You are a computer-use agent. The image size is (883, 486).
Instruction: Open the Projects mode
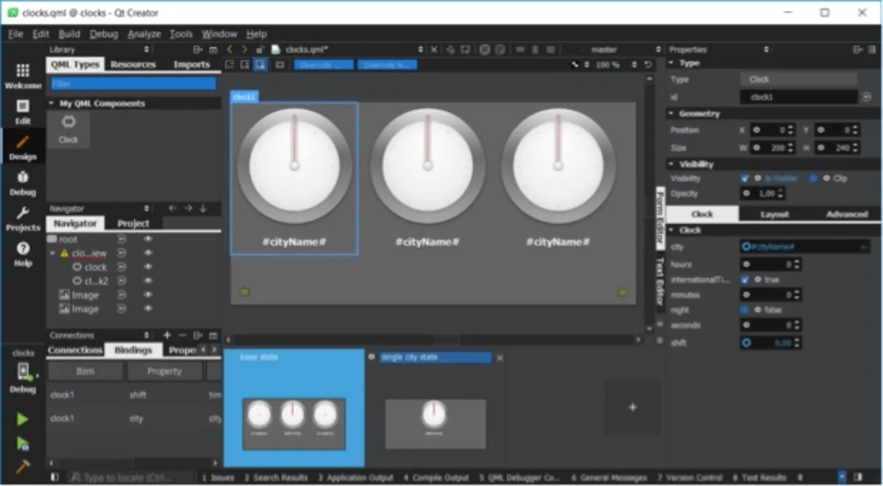(23, 219)
